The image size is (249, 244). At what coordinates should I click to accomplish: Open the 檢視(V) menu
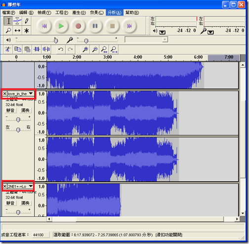(44, 12)
